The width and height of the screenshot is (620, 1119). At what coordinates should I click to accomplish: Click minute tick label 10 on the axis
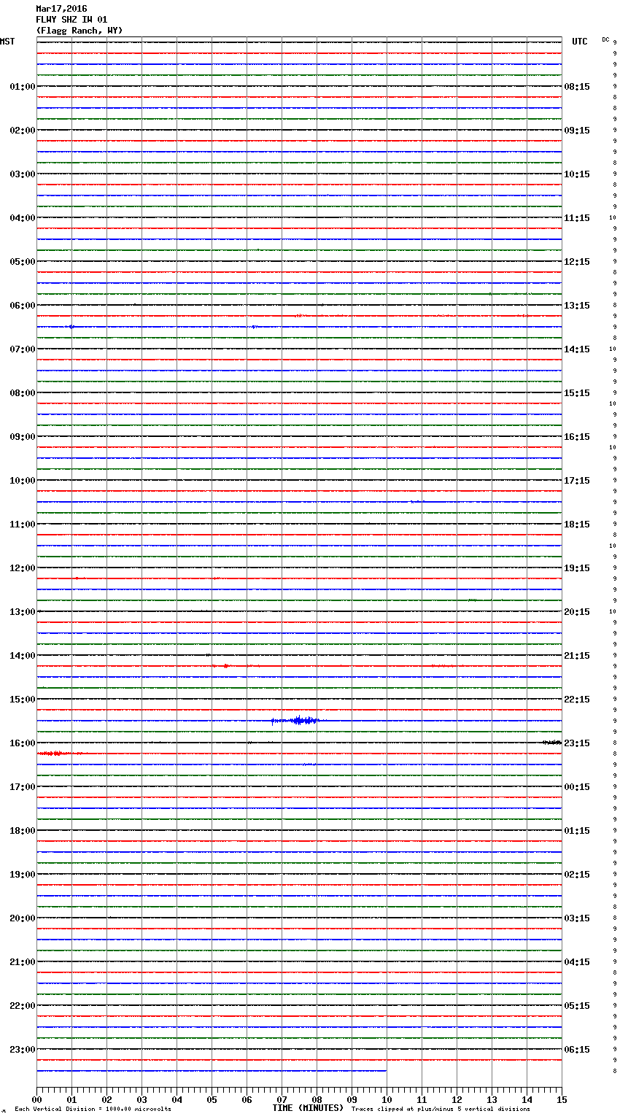click(387, 1099)
